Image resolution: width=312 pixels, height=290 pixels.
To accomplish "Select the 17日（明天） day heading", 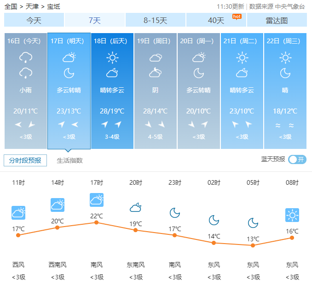I will click(67, 41).
